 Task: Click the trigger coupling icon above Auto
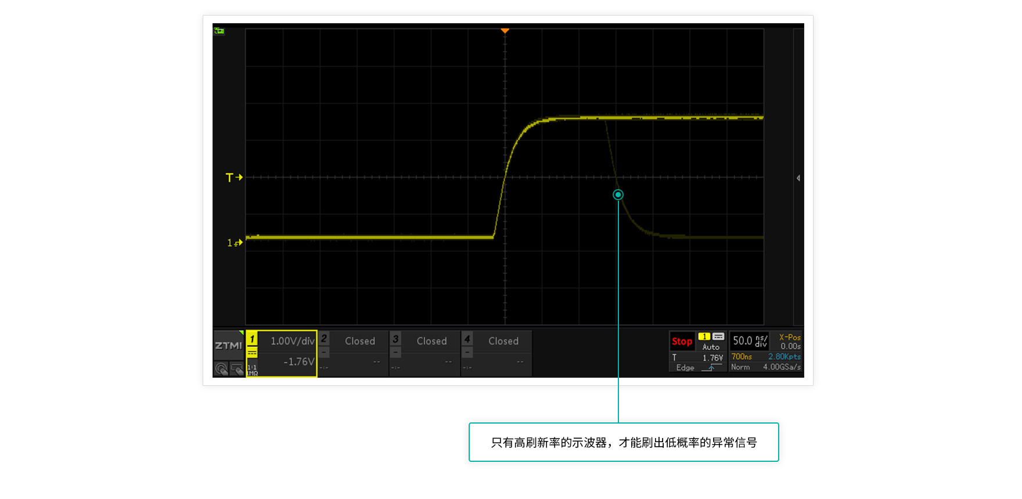pos(718,337)
